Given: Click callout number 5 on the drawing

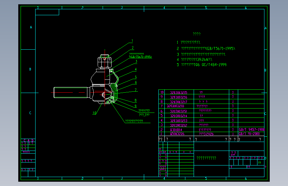Looking at the screenshot, I should (136, 77).
